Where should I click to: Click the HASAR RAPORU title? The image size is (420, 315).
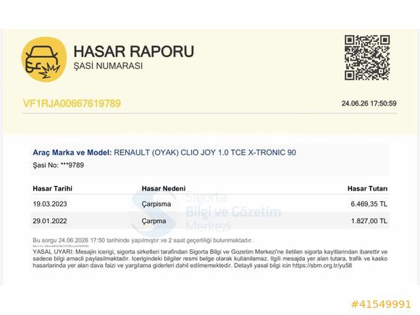(x=134, y=51)
